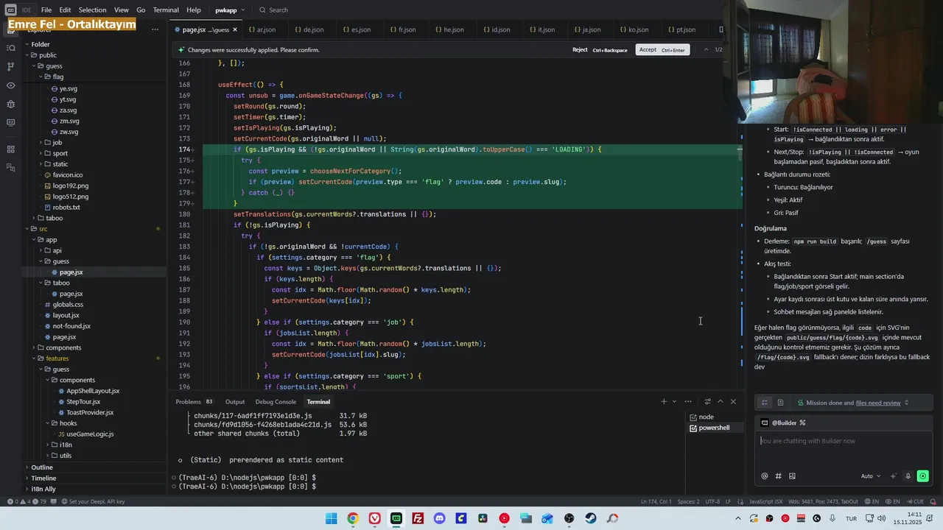Viewport: 943px width, 530px height.
Task: Open Steam from the Windows taskbar
Action: [x=591, y=518]
